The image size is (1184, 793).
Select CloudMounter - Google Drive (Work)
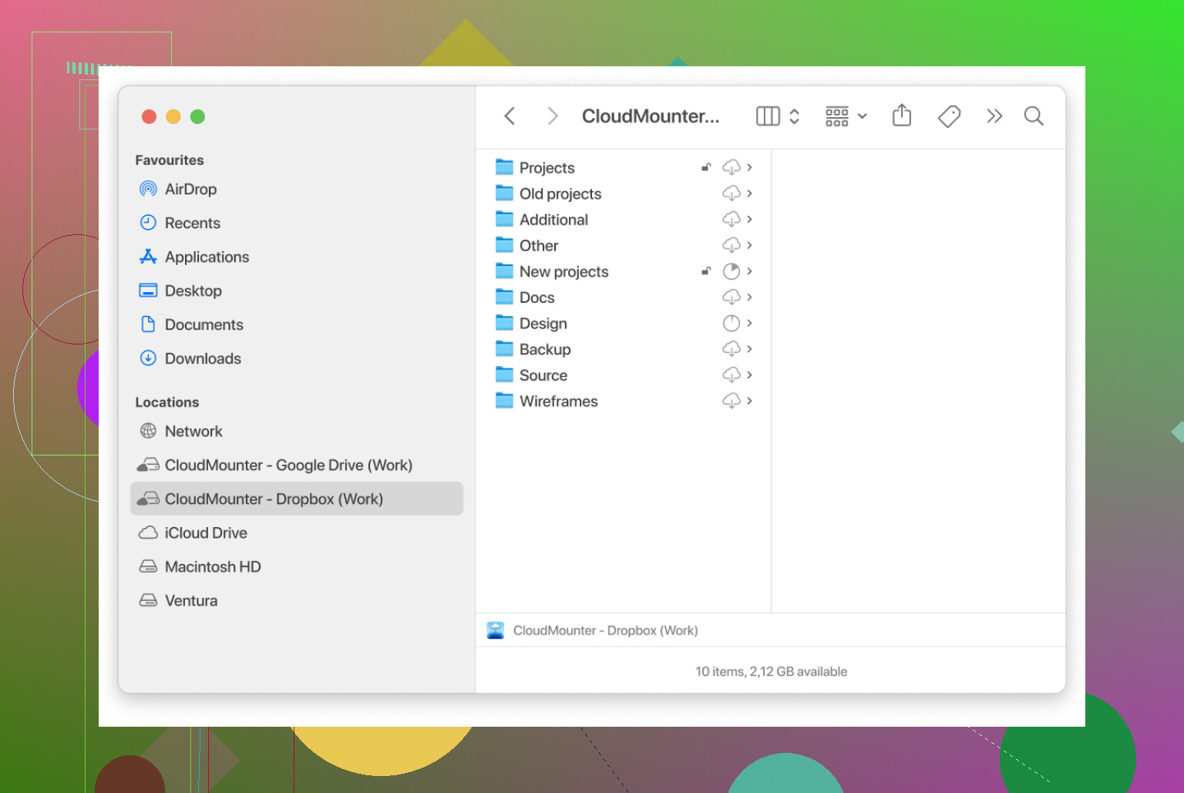tap(297, 465)
